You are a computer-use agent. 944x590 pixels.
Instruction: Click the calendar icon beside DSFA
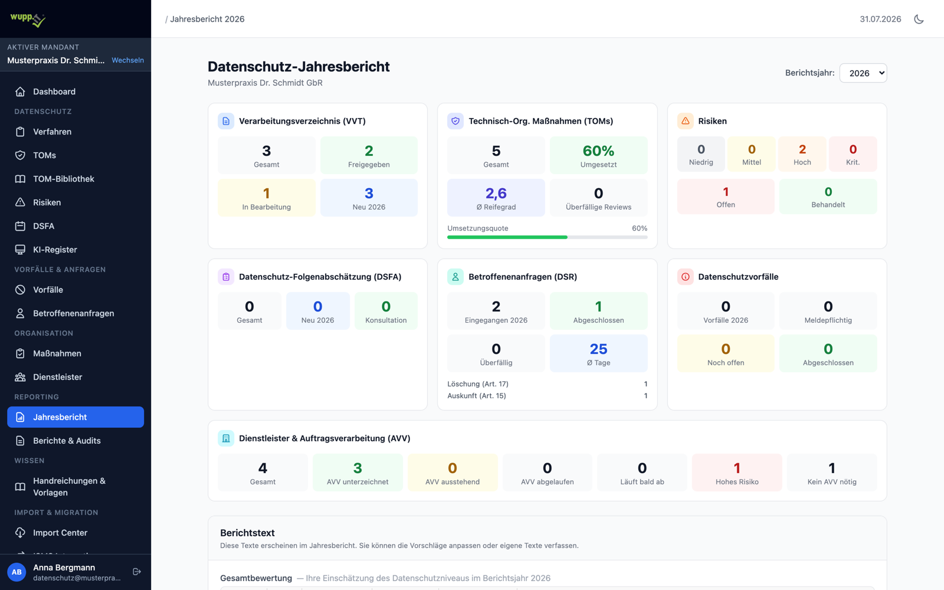(x=20, y=226)
